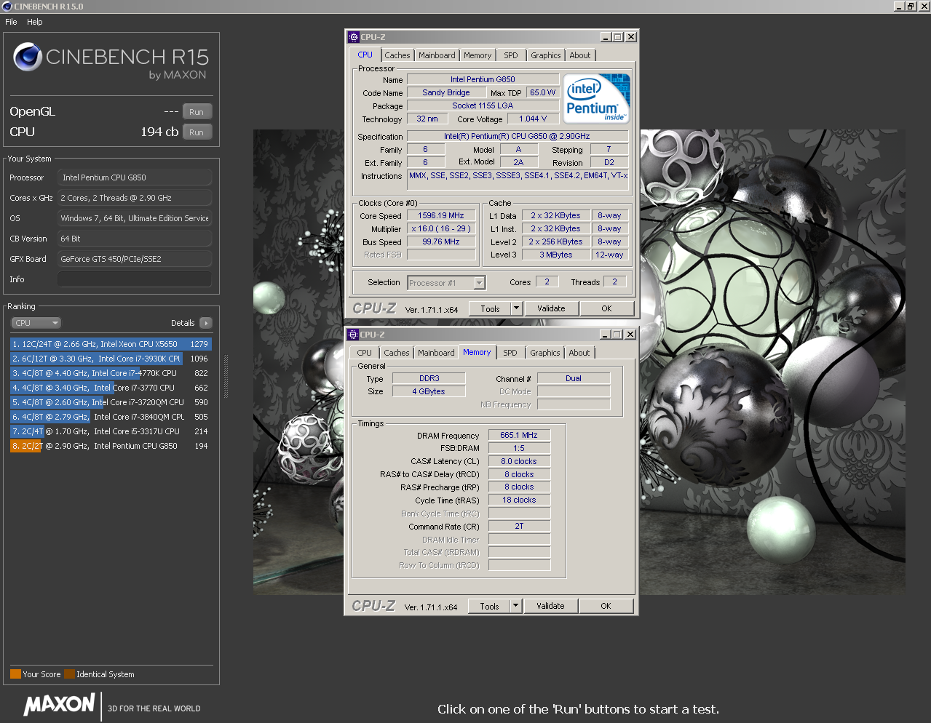Select ranking entry Xeon CPU X5650
Screen dimensions: 931x723
[x=111, y=344]
